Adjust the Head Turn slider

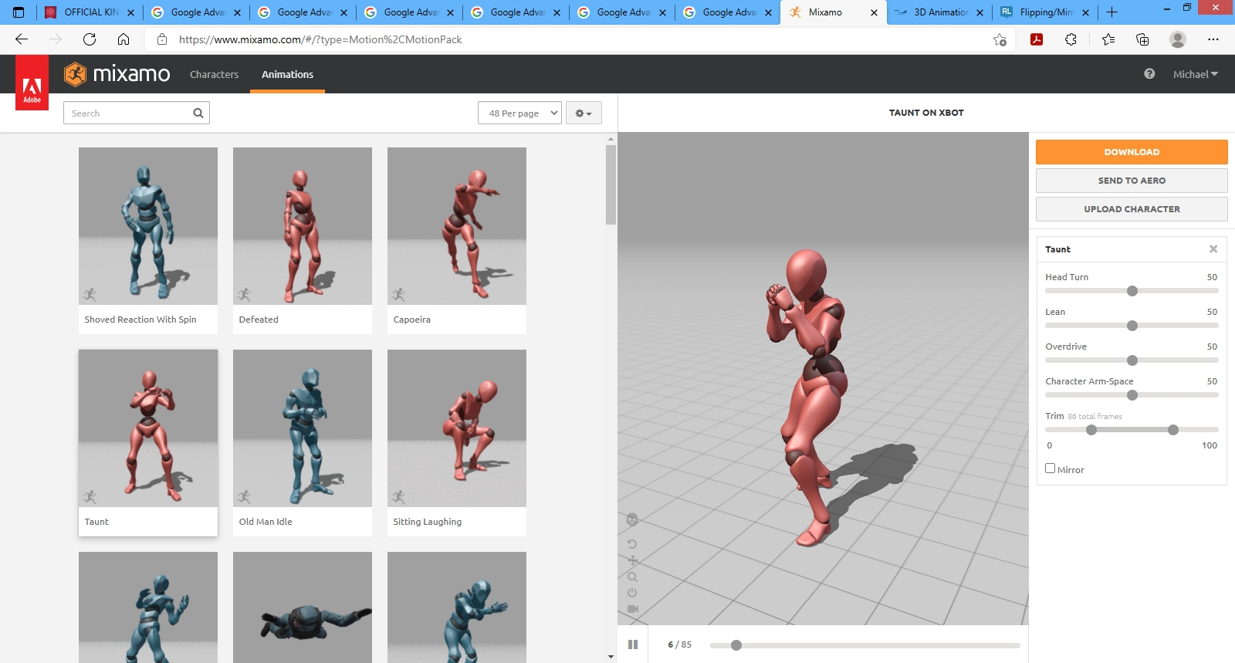pos(1132,291)
